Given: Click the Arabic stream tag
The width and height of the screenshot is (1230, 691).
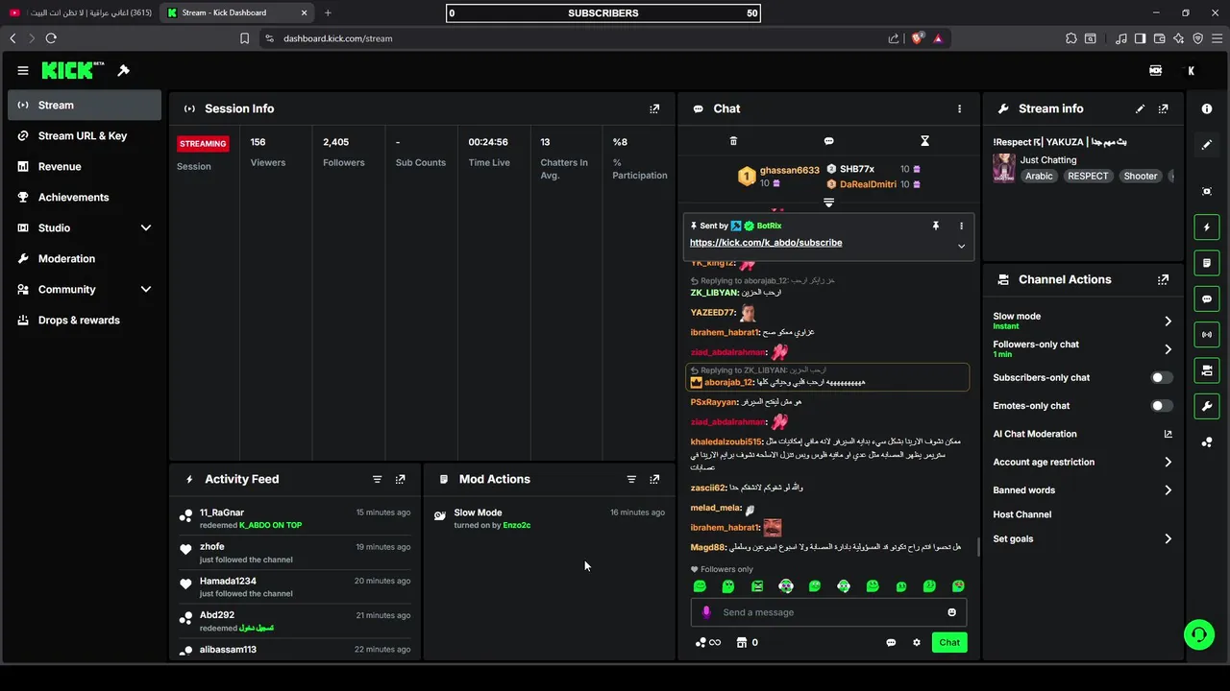Looking at the screenshot, I should [x=1039, y=176].
